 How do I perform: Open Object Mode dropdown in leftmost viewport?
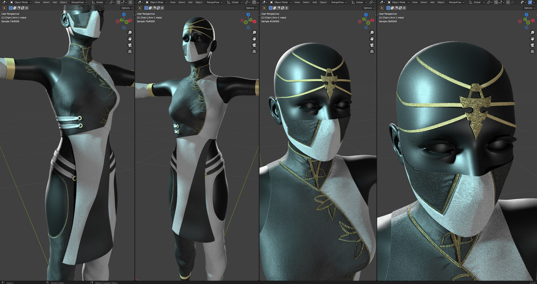click(x=21, y=2)
